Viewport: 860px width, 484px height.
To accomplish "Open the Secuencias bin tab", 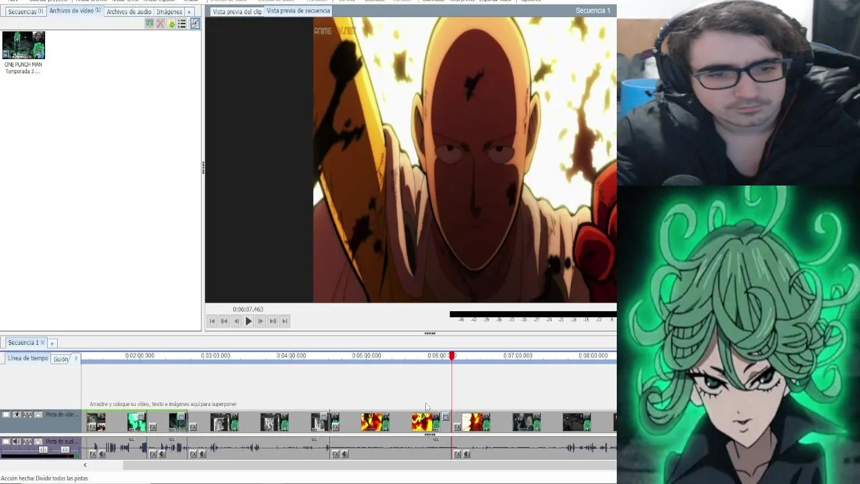I will coord(25,11).
